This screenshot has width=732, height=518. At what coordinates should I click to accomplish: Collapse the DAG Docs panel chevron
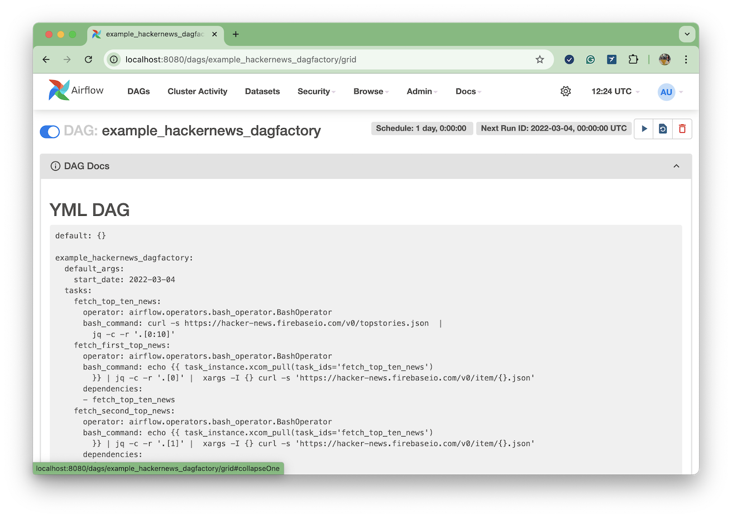(676, 166)
